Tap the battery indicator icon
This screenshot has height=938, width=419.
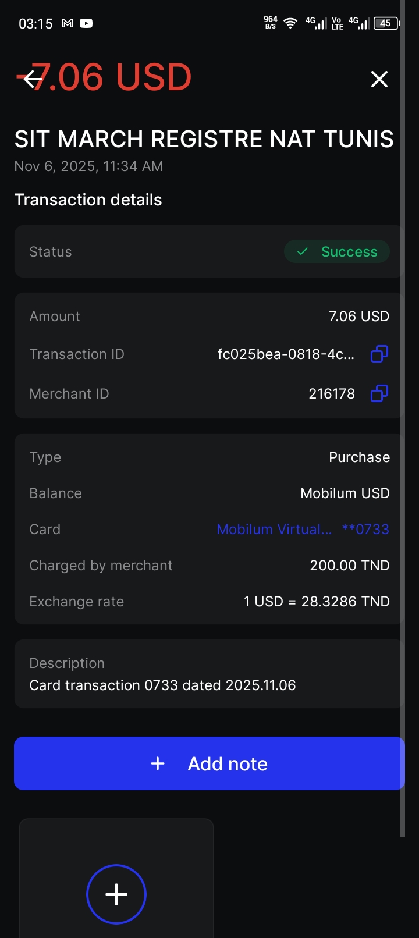click(386, 23)
